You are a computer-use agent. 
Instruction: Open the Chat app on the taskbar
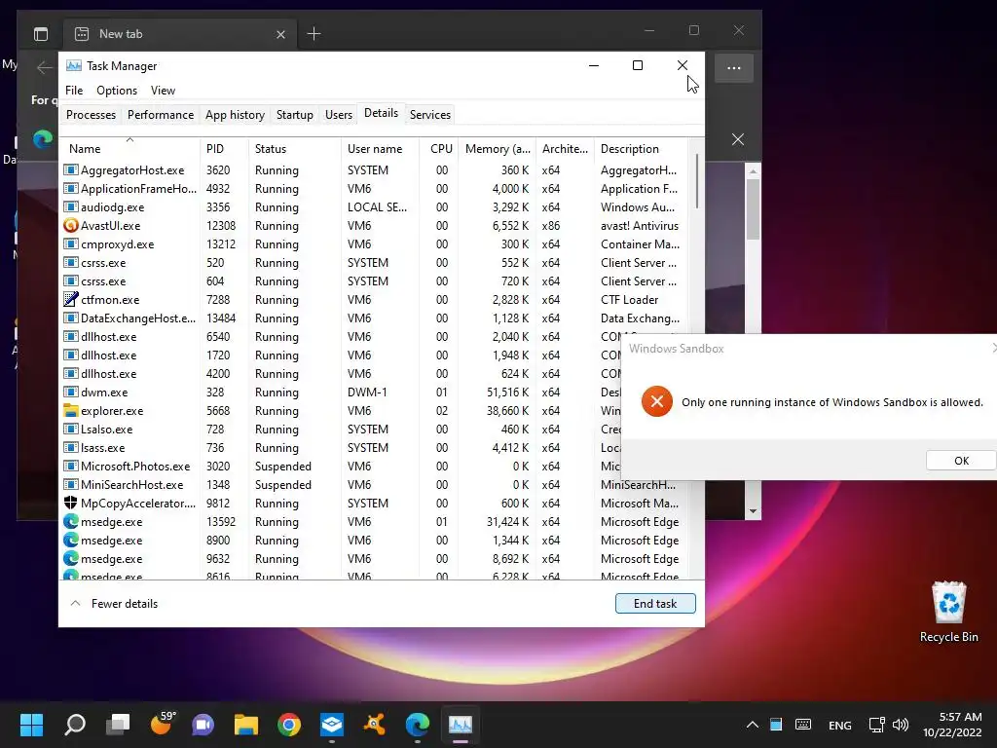coord(203,725)
